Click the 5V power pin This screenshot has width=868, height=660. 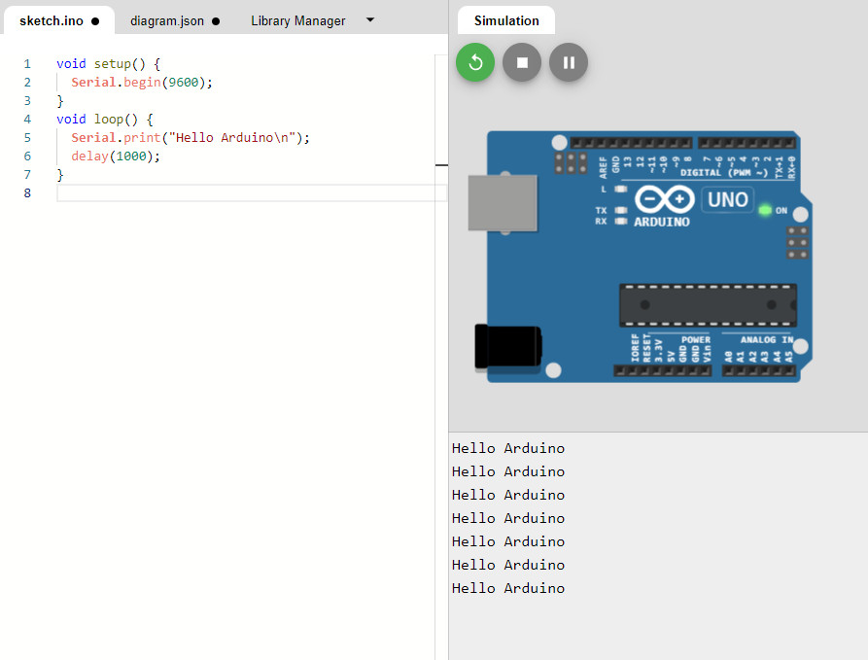(671, 371)
